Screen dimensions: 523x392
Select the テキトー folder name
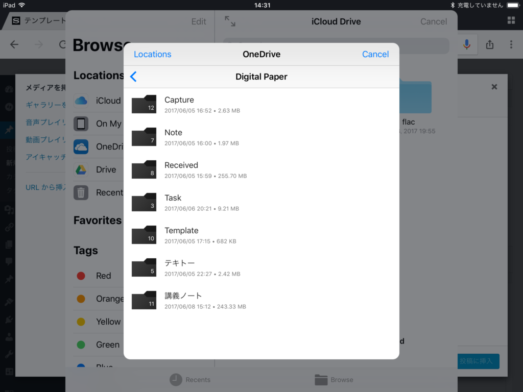click(179, 263)
